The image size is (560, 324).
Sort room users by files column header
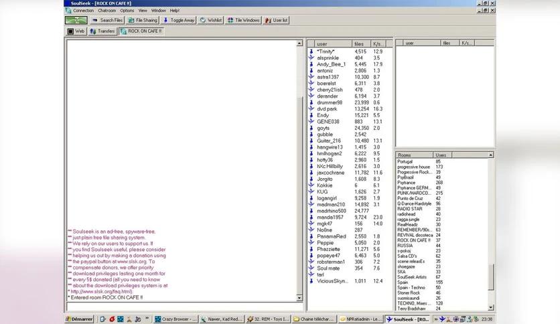coord(361,44)
